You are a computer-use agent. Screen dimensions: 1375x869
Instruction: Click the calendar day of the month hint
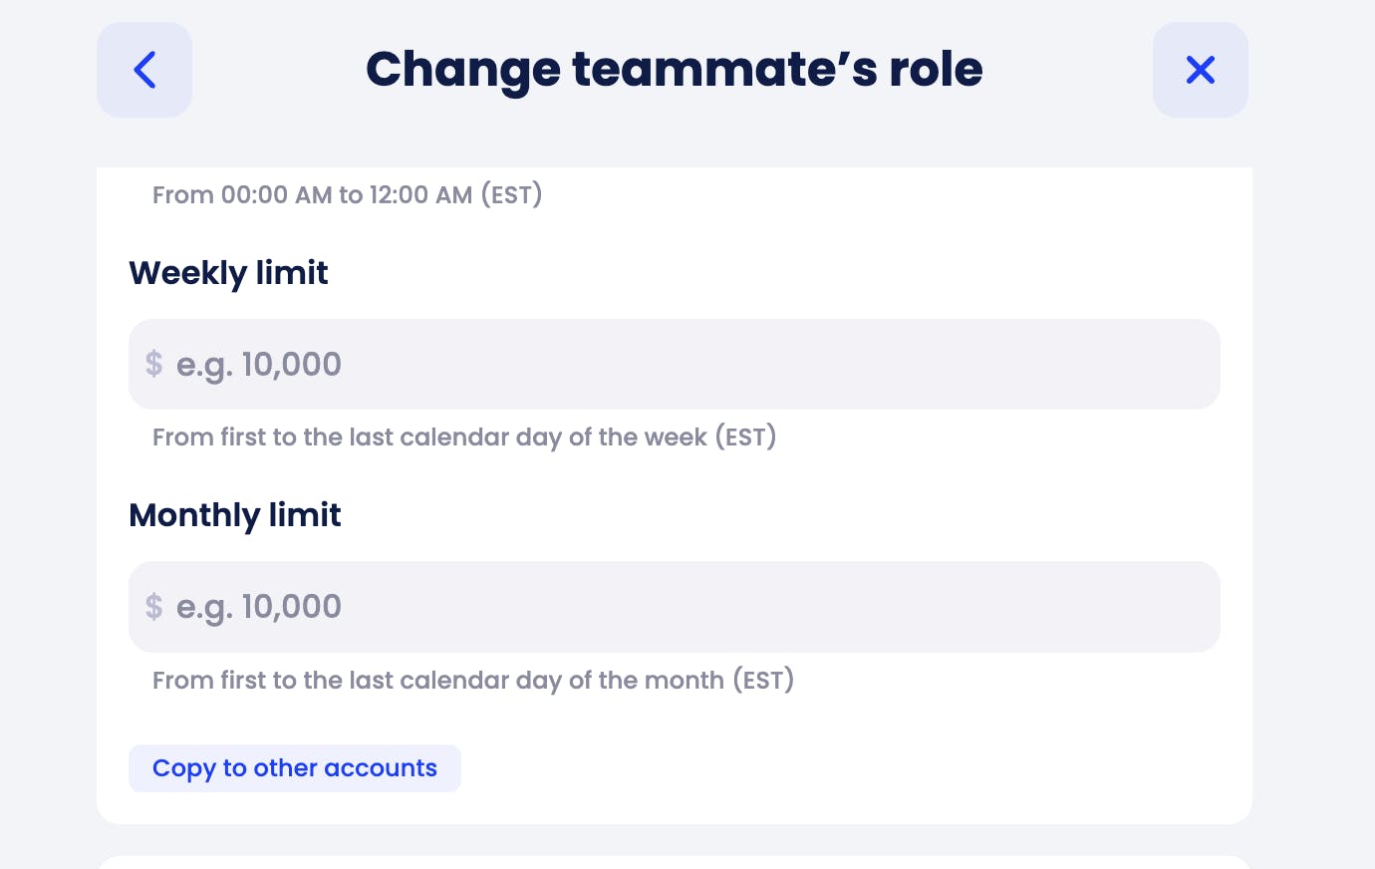click(473, 681)
